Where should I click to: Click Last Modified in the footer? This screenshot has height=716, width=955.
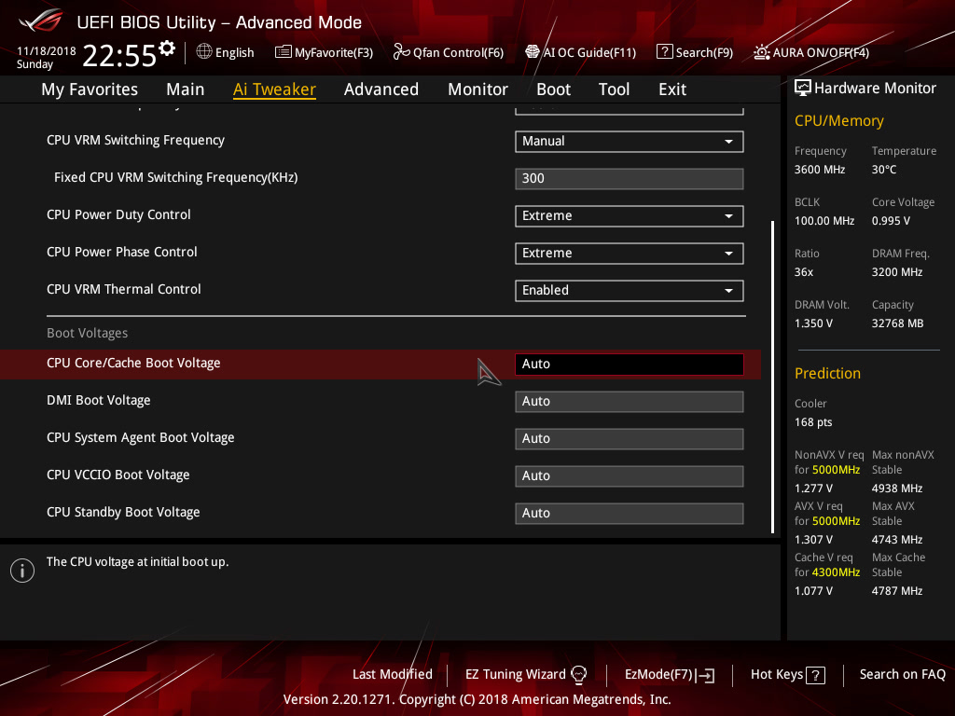click(393, 675)
